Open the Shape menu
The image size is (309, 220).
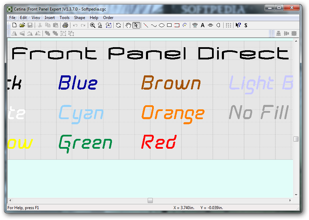pos(80,18)
